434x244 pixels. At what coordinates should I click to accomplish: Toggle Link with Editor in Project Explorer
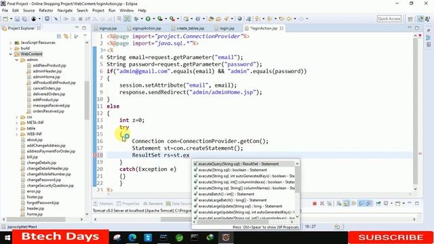click(66, 36)
